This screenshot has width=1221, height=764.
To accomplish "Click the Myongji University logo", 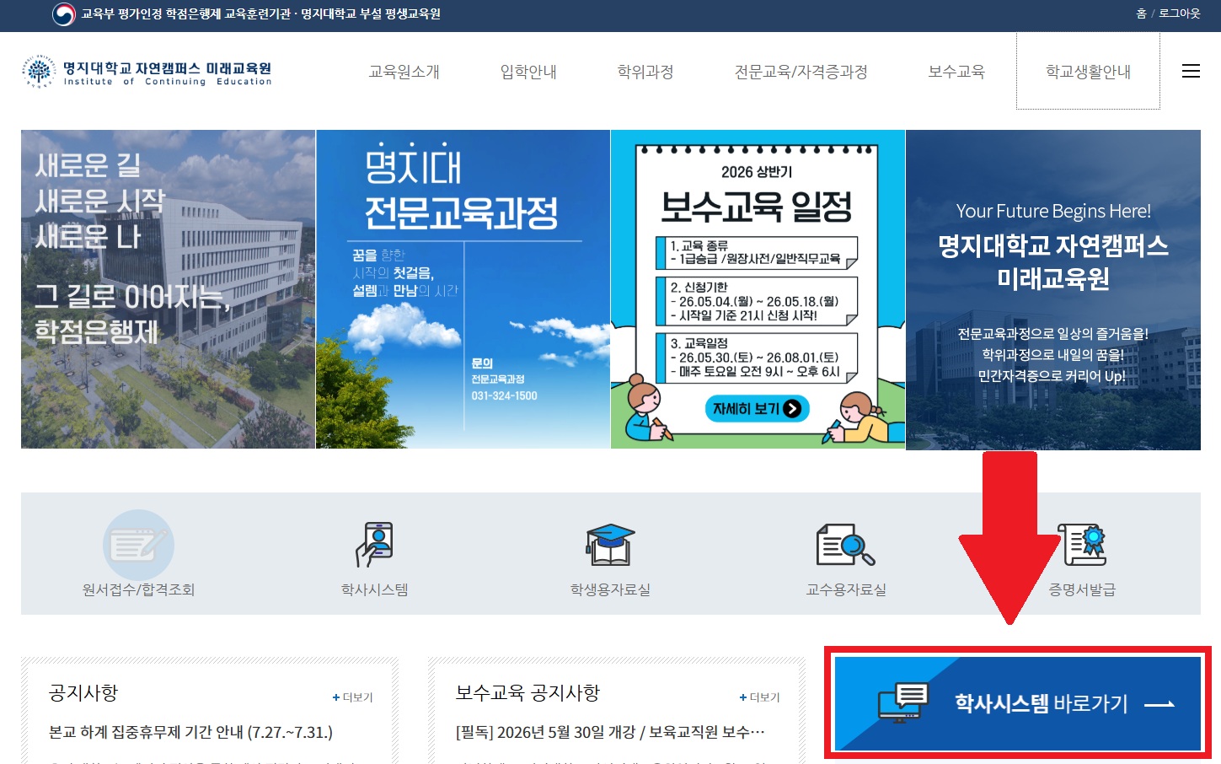I will 147,72.
